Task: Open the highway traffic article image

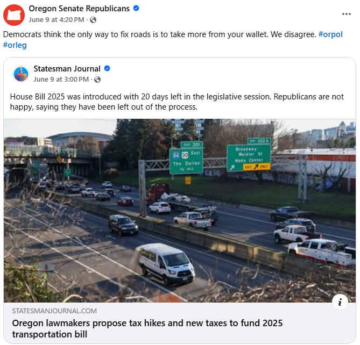Action: tap(180, 211)
